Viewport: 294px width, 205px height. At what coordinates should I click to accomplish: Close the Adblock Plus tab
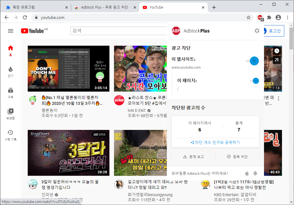(x=135, y=7)
